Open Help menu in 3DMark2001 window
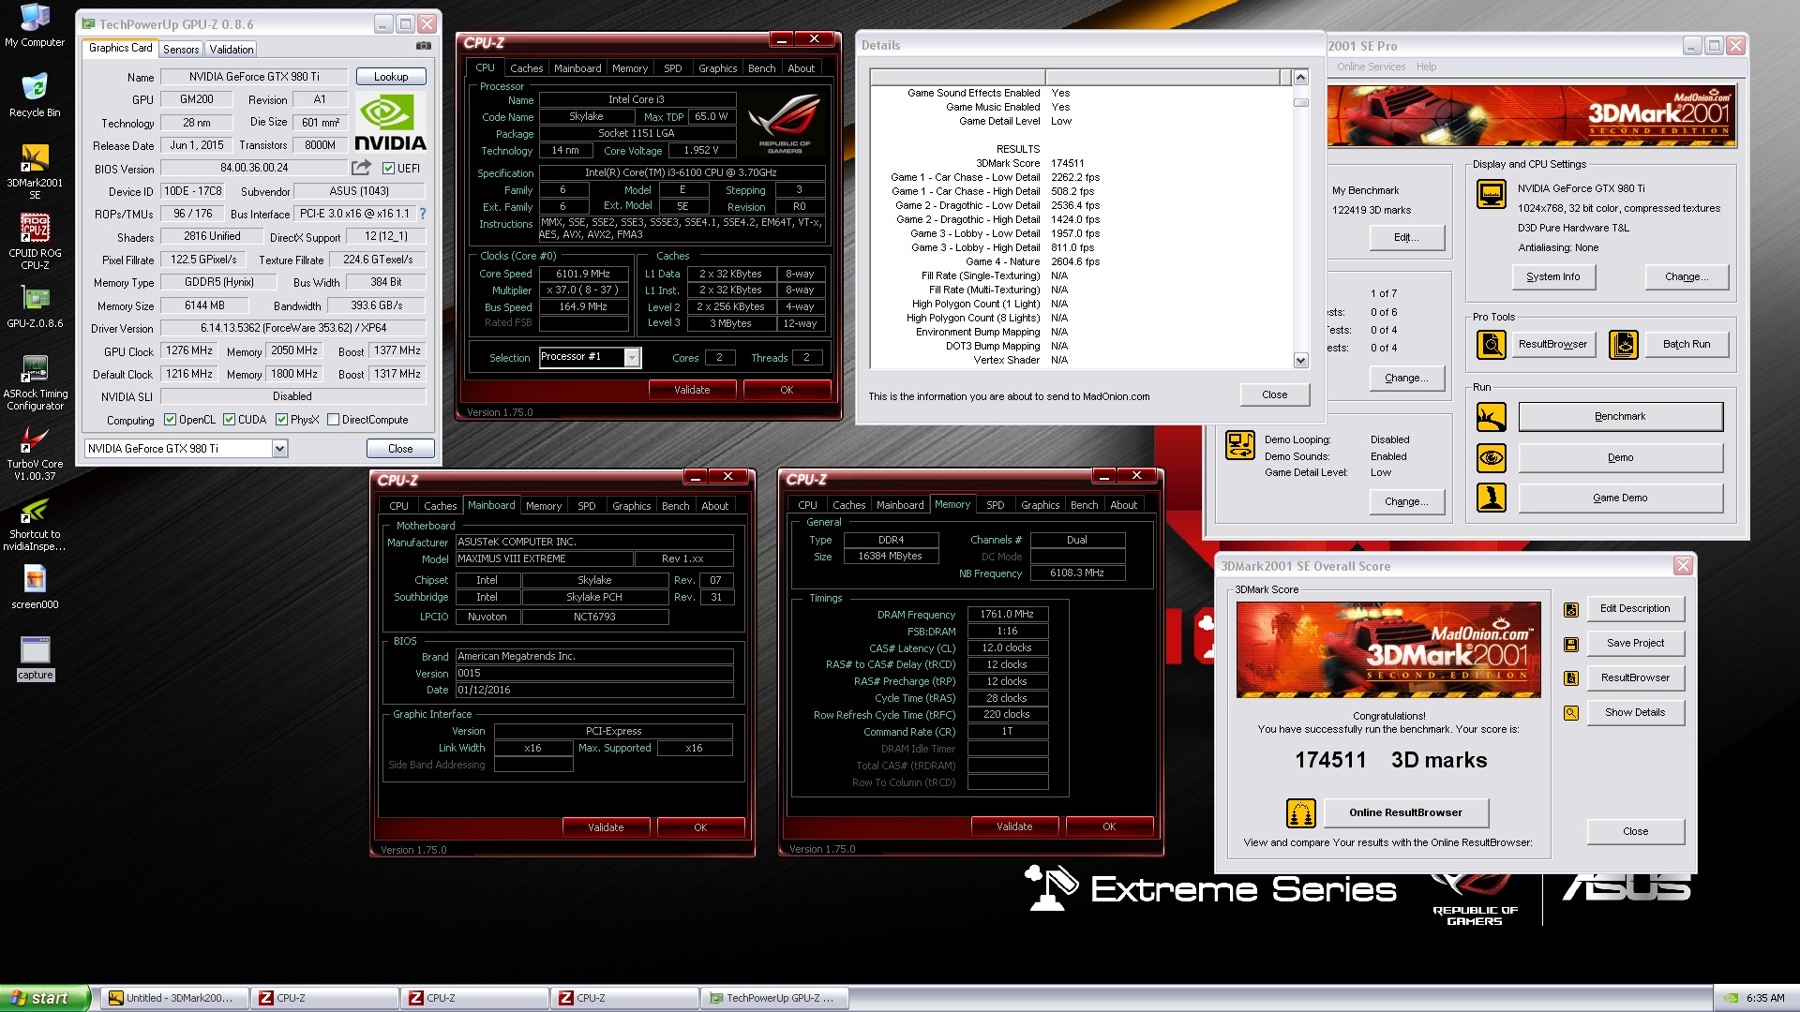Image resolution: width=1800 pixels, height=1012 pixels. point(1426,67)
